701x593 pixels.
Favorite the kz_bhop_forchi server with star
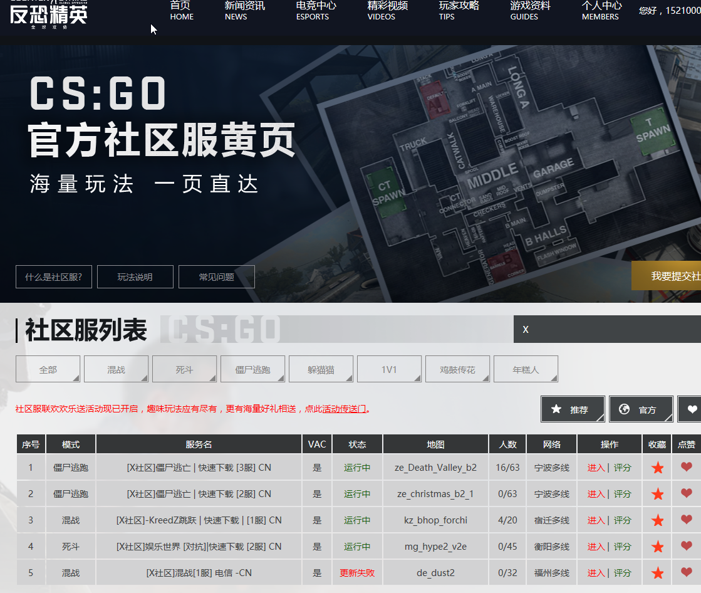[657, 520]
